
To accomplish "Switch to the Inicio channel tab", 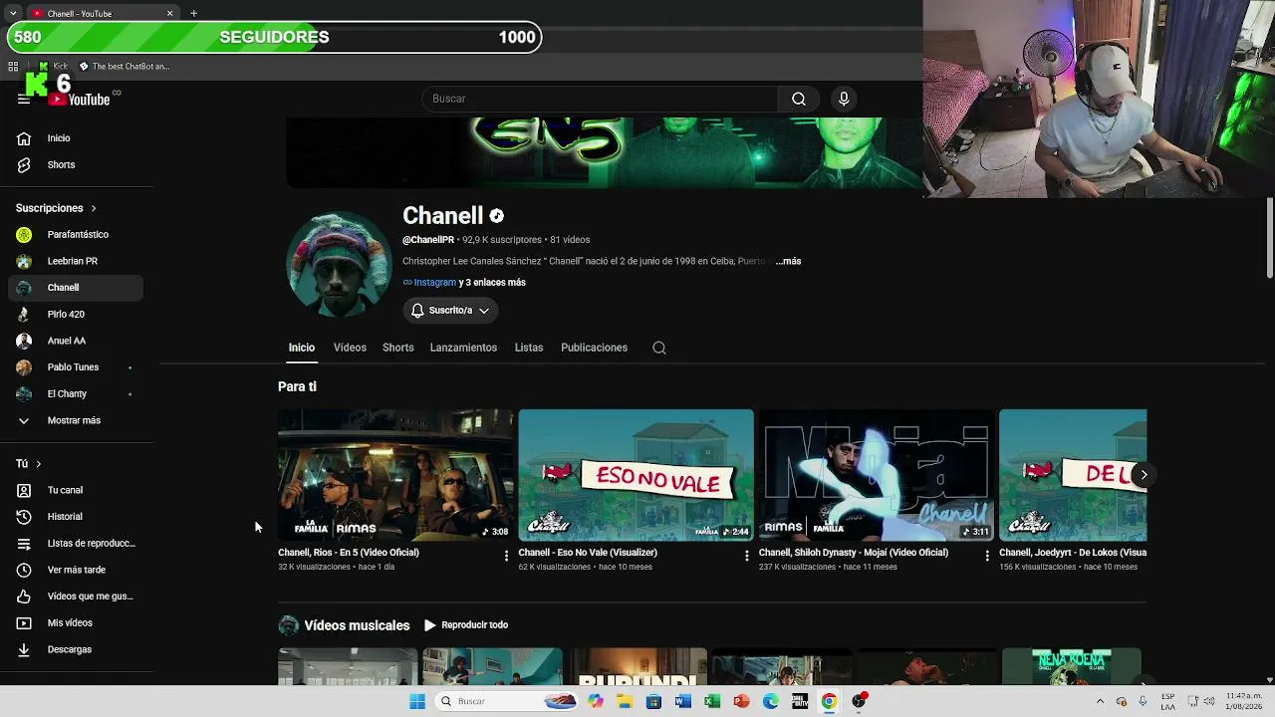I will coord(302,348).
